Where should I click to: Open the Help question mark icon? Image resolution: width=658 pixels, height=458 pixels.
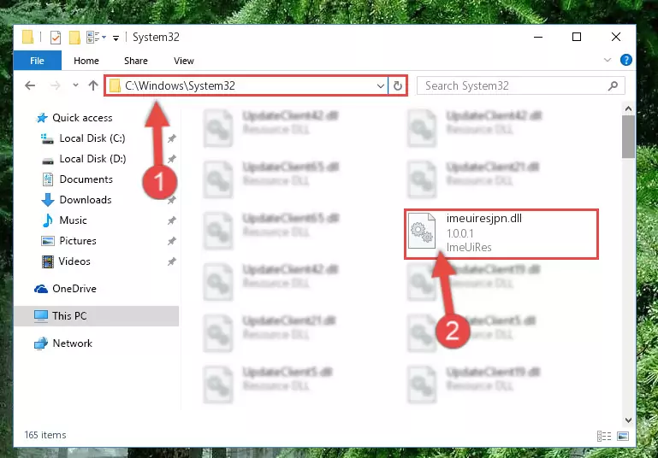pos(625,60)
